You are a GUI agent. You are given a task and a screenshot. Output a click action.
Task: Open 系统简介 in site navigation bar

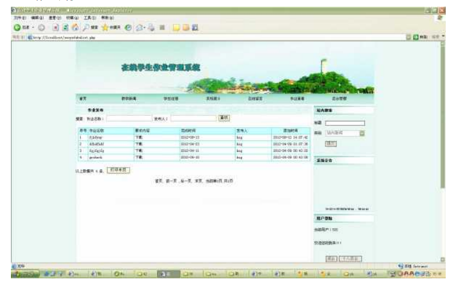point(213,99)
